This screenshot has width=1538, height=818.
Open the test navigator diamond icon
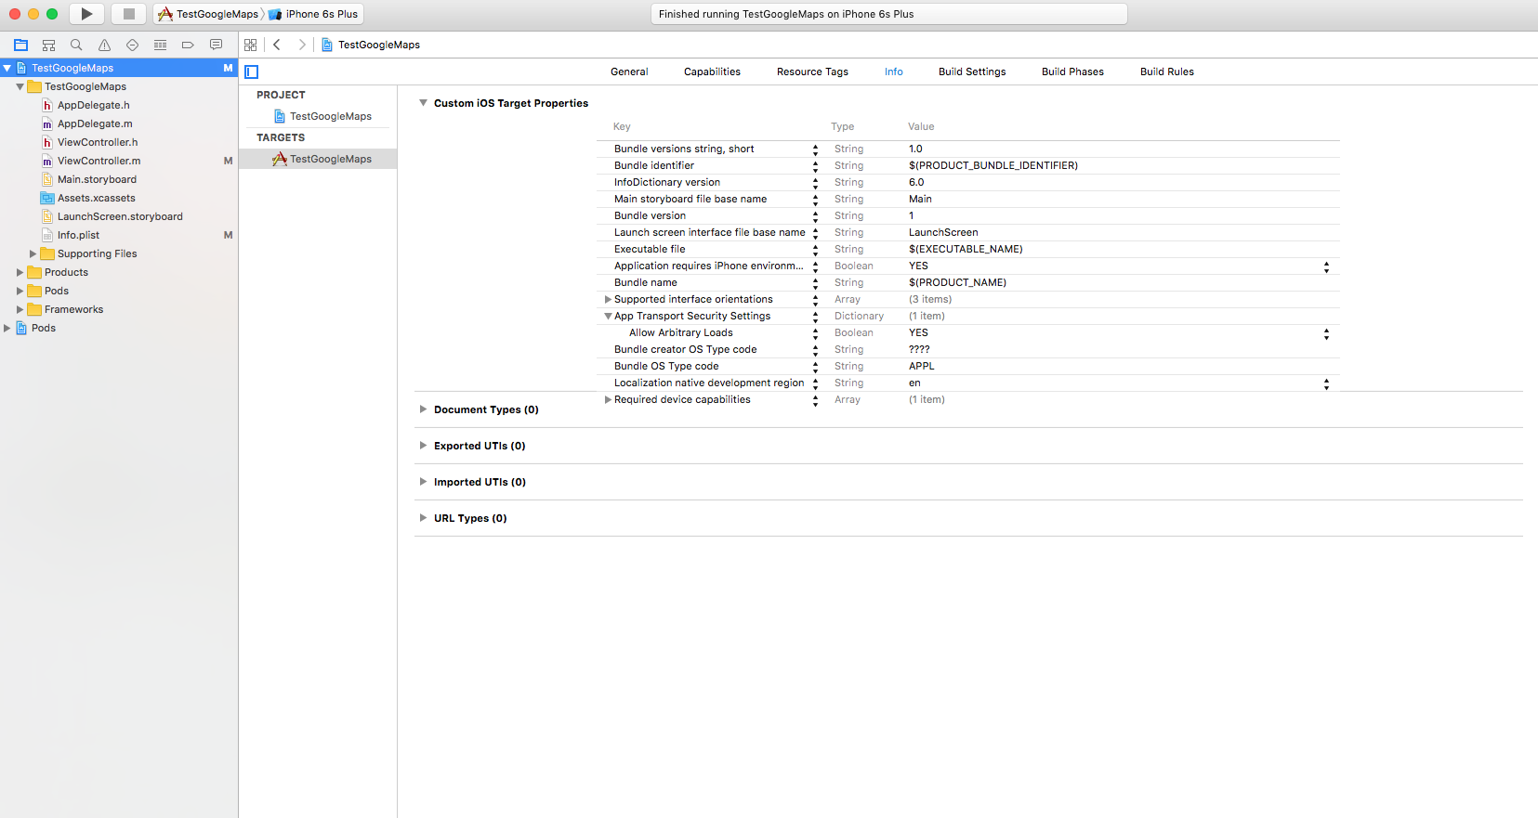(x=132, y=45)
